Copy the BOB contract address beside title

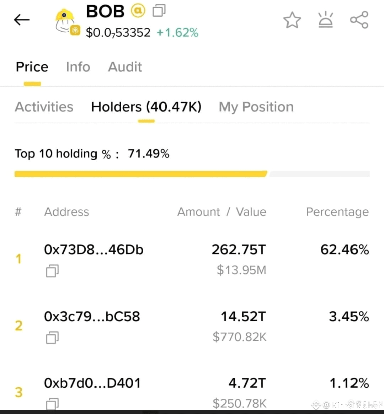[x=159, y=11]
